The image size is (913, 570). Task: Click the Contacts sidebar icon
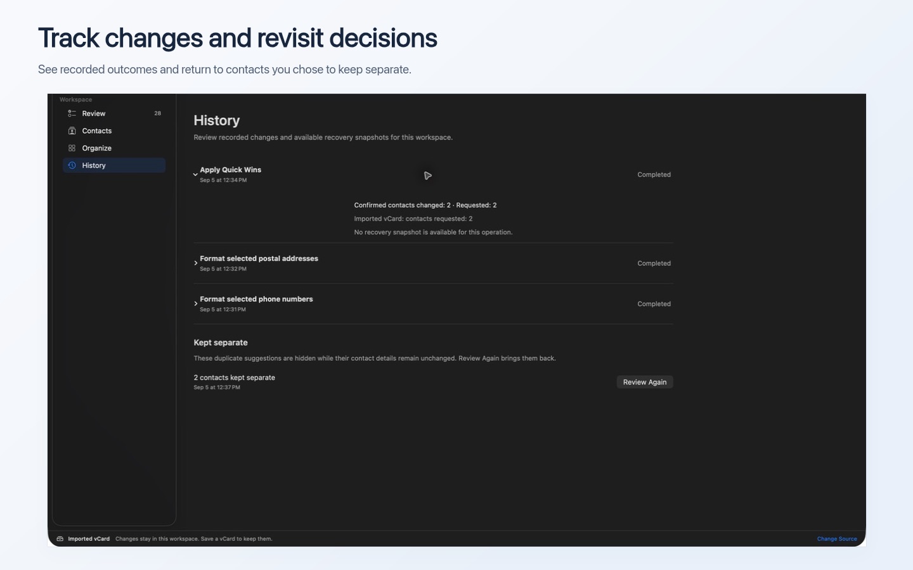tap(72, 130)
